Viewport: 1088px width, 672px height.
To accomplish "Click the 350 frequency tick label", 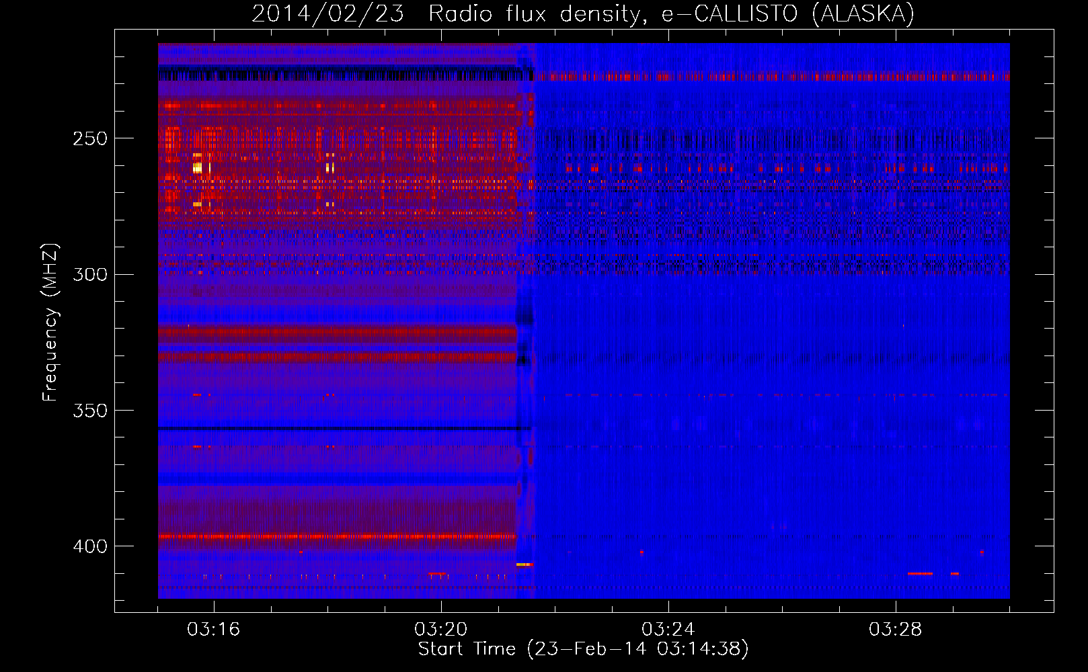I will click(90, 410).
